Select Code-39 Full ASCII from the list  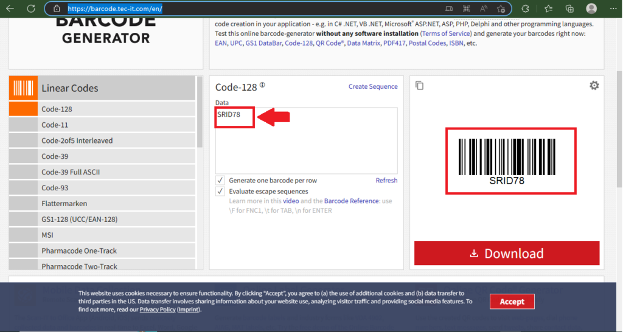(x=71, y=172)
